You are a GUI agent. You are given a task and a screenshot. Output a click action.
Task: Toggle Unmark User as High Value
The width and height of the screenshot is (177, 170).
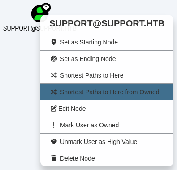(x=107, y=142)
